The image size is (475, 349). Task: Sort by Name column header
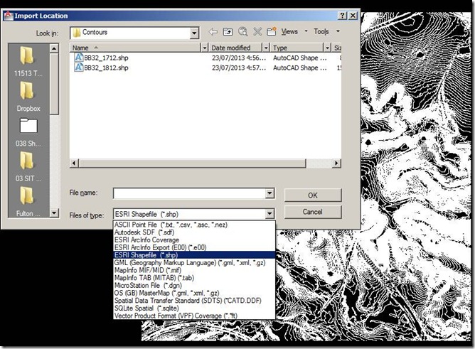tap(135, 48)
